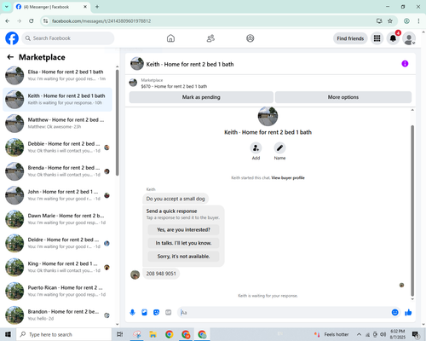
Task: Open Brenda's conversation
Action: (58, 171)
